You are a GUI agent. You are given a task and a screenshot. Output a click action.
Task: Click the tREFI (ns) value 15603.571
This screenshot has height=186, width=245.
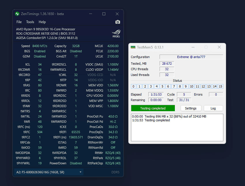76,137
